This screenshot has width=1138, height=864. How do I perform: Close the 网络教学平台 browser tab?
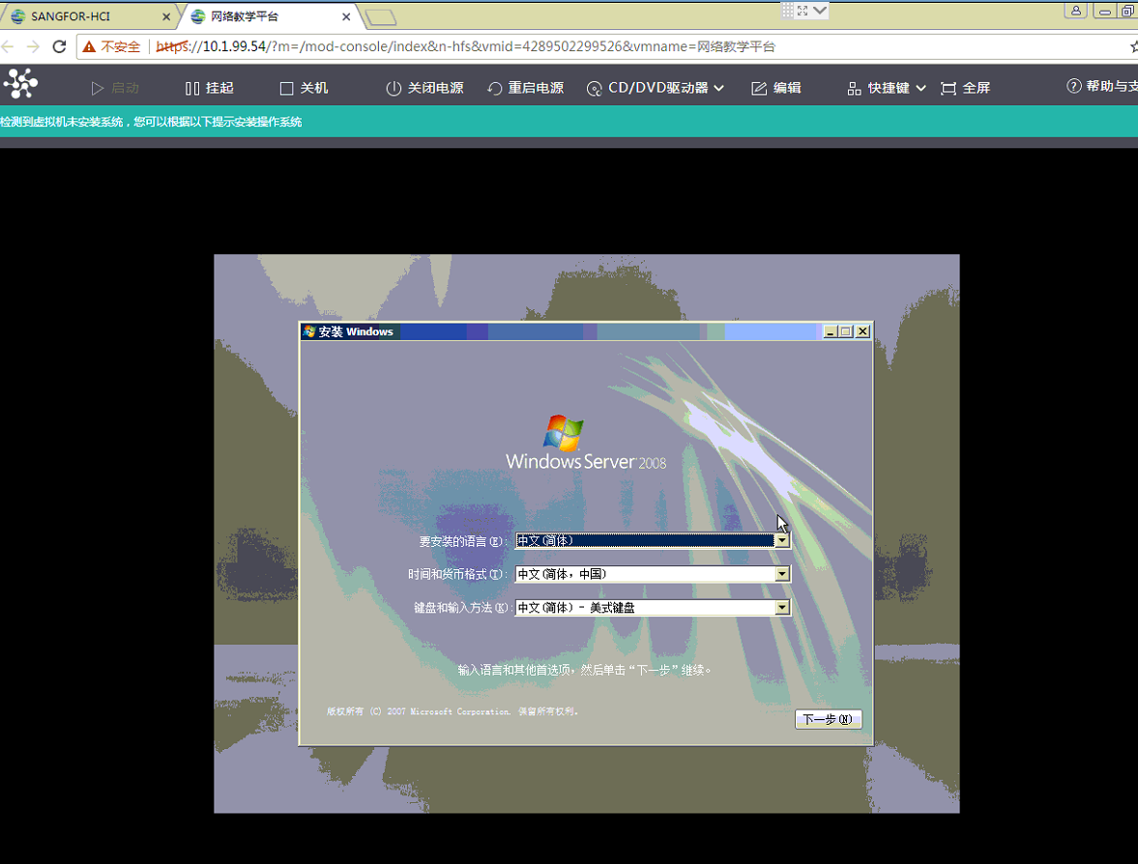click(x=346, y=16)
